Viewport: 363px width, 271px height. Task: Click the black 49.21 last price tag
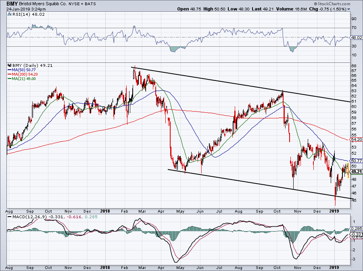(356, 172)
